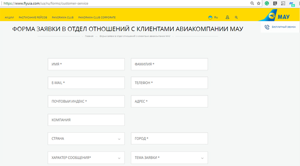Focus the E-MAIL input field
Image resolution: width=300 pixels, height=166 pixels.
coord(86,83)
